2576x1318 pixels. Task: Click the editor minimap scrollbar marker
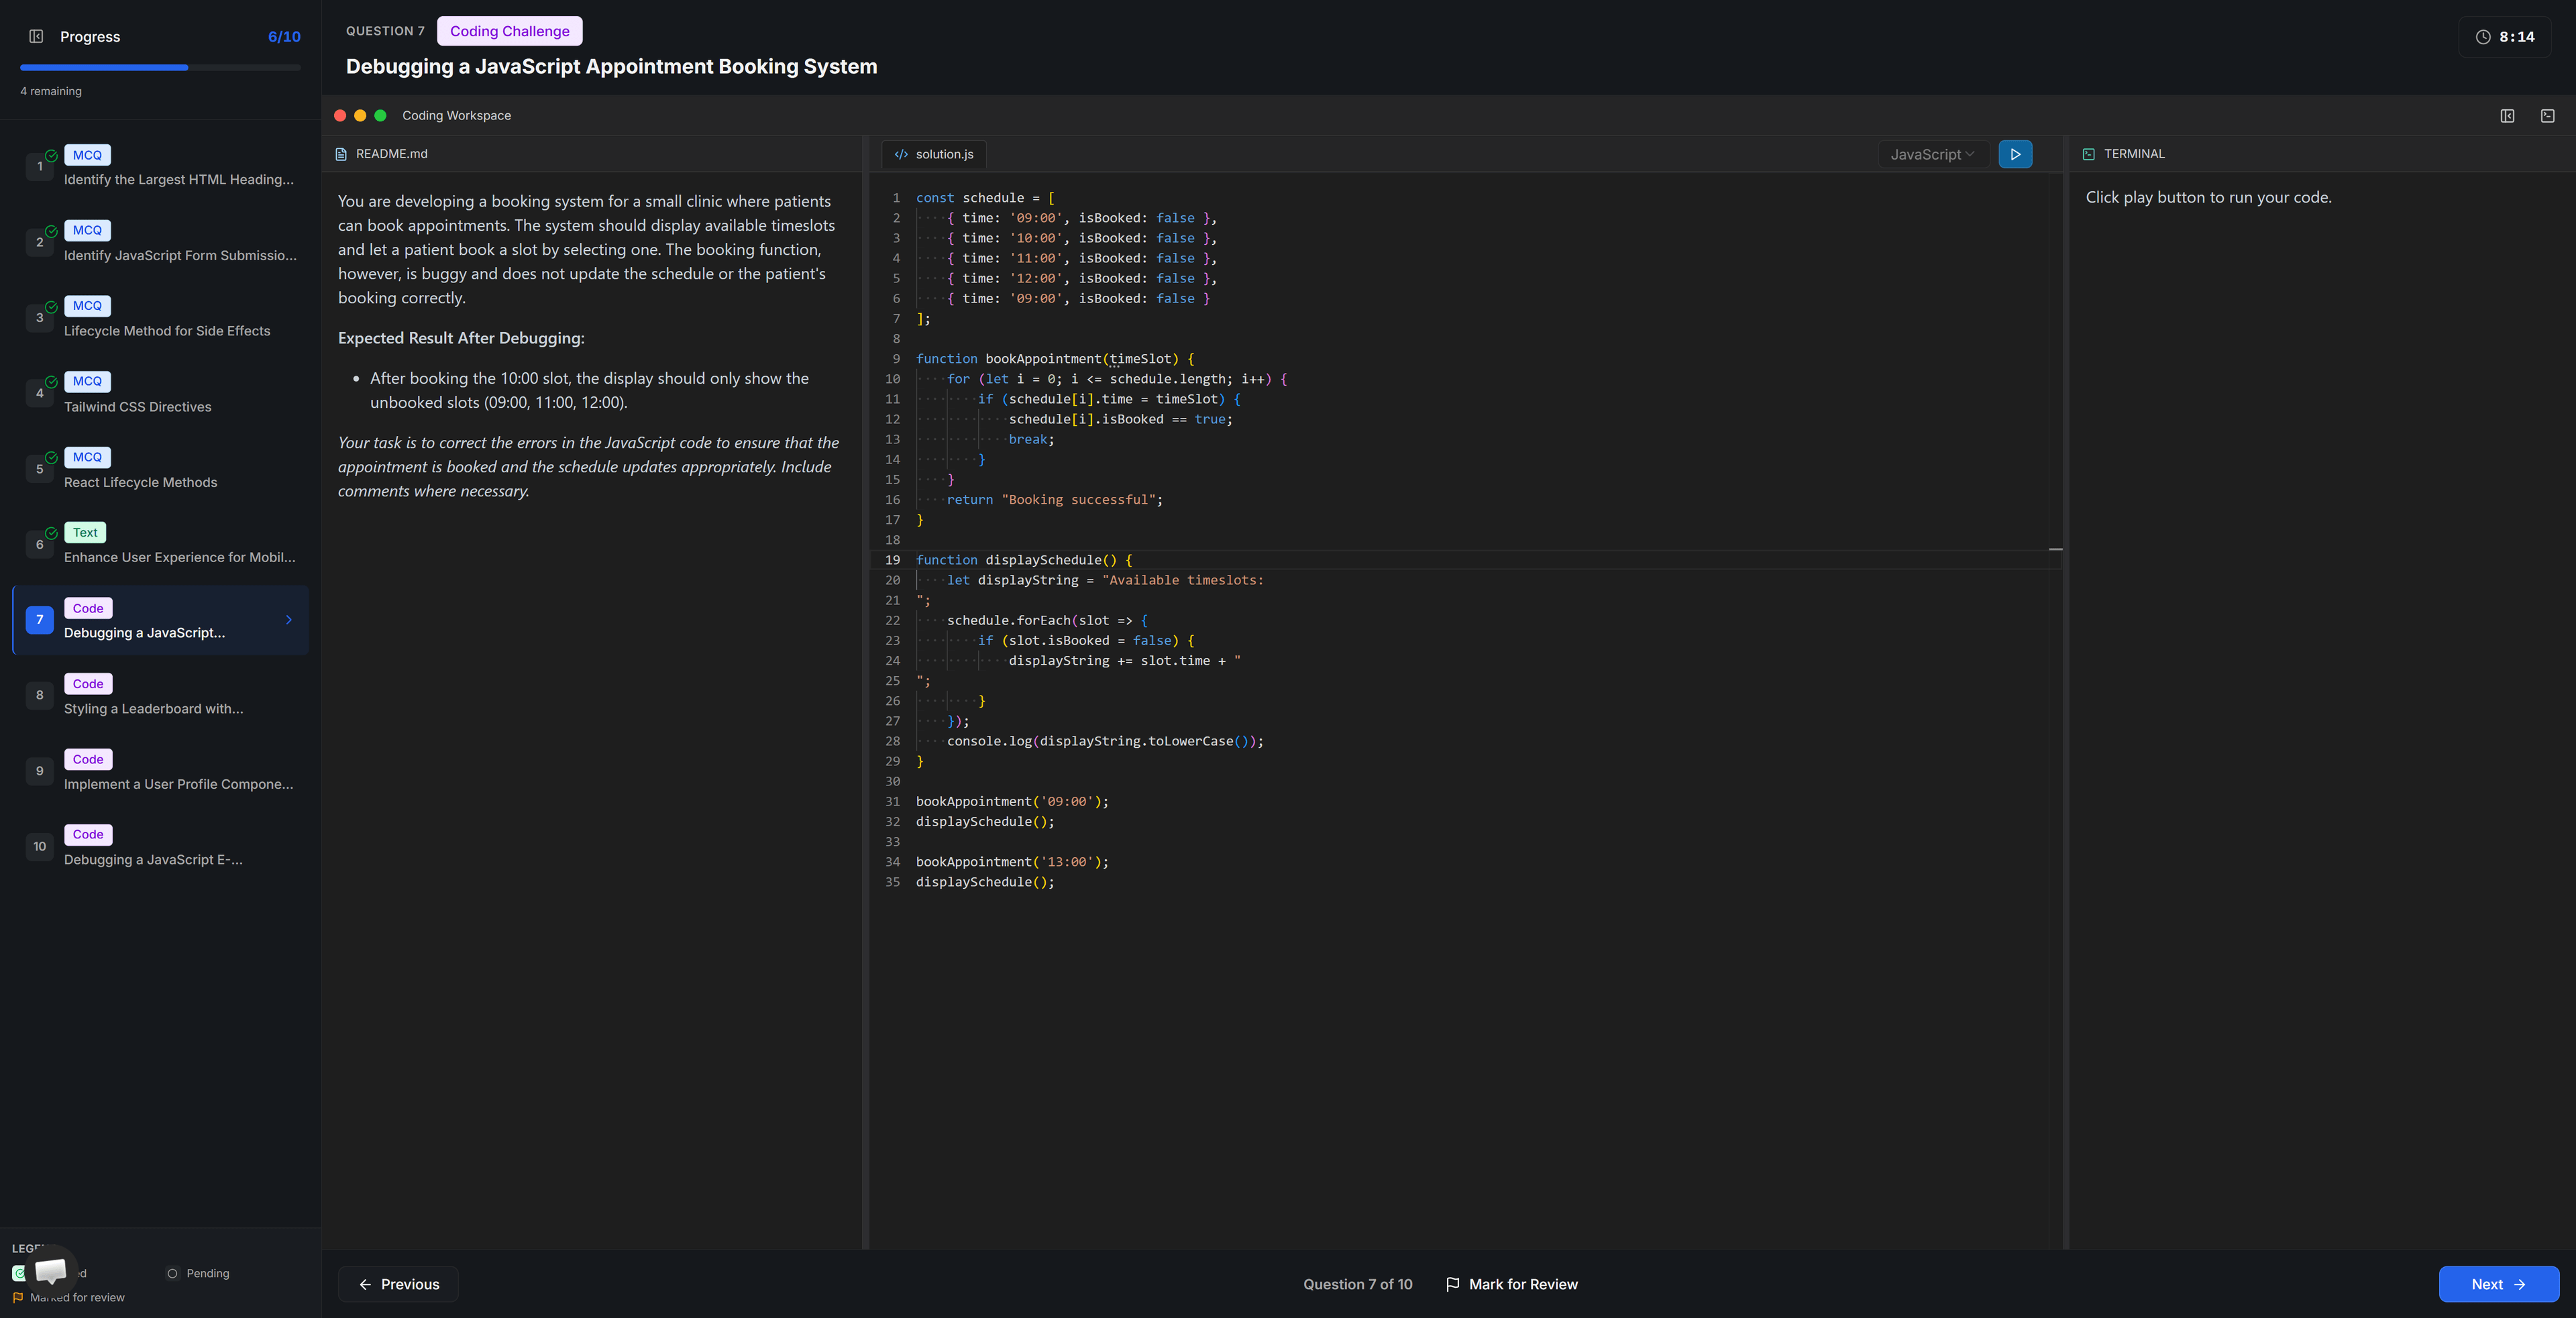[2055, 549]
